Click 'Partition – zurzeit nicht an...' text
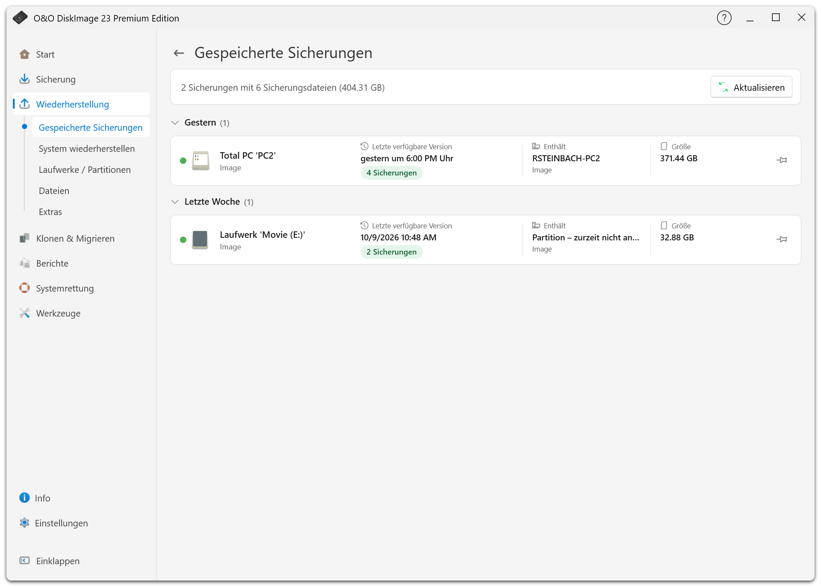Image resolution: width=821 pixels, height=587 pixels. (586, 237)
